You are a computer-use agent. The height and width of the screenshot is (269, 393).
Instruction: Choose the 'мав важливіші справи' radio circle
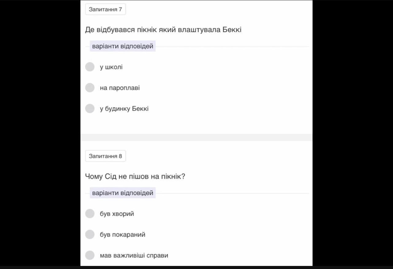90,255
